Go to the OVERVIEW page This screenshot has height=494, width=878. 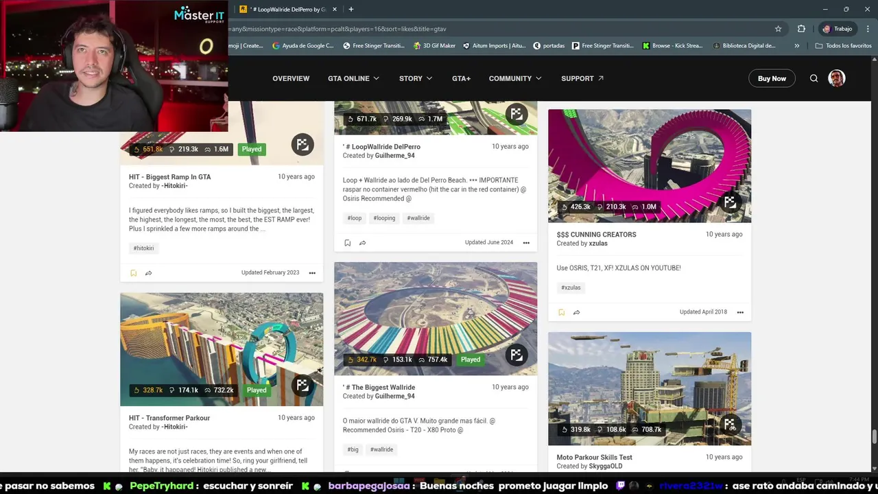click(x=291, y=78)
